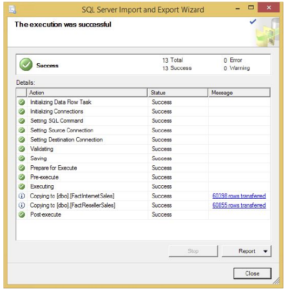Select the Validating row text
Image resolution: width=285 pixels, height=290 pixels.
pos(42,149)
